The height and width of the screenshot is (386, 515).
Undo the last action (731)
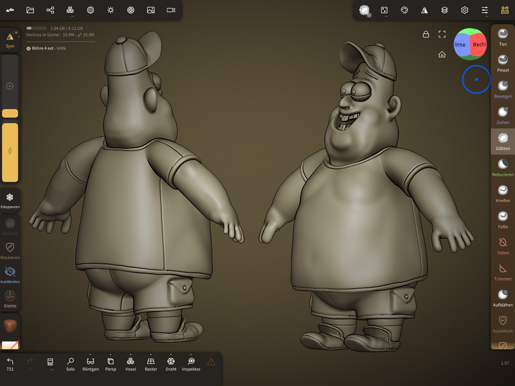(10, 364)
